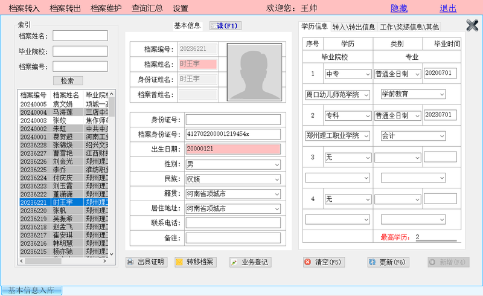Close the panel with the X icon

[472, 25]
